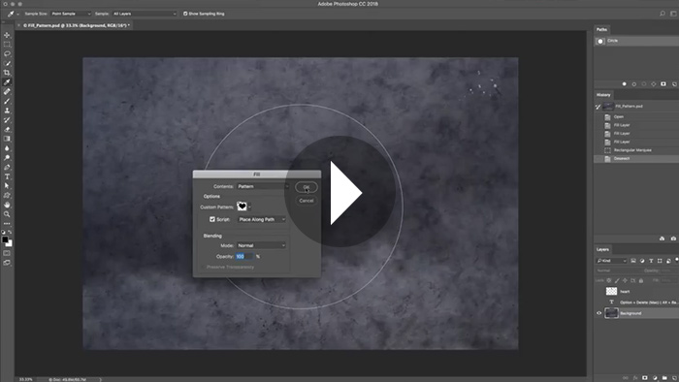
Task: Select the History Brush tool
Action: [x=7, y=120]
